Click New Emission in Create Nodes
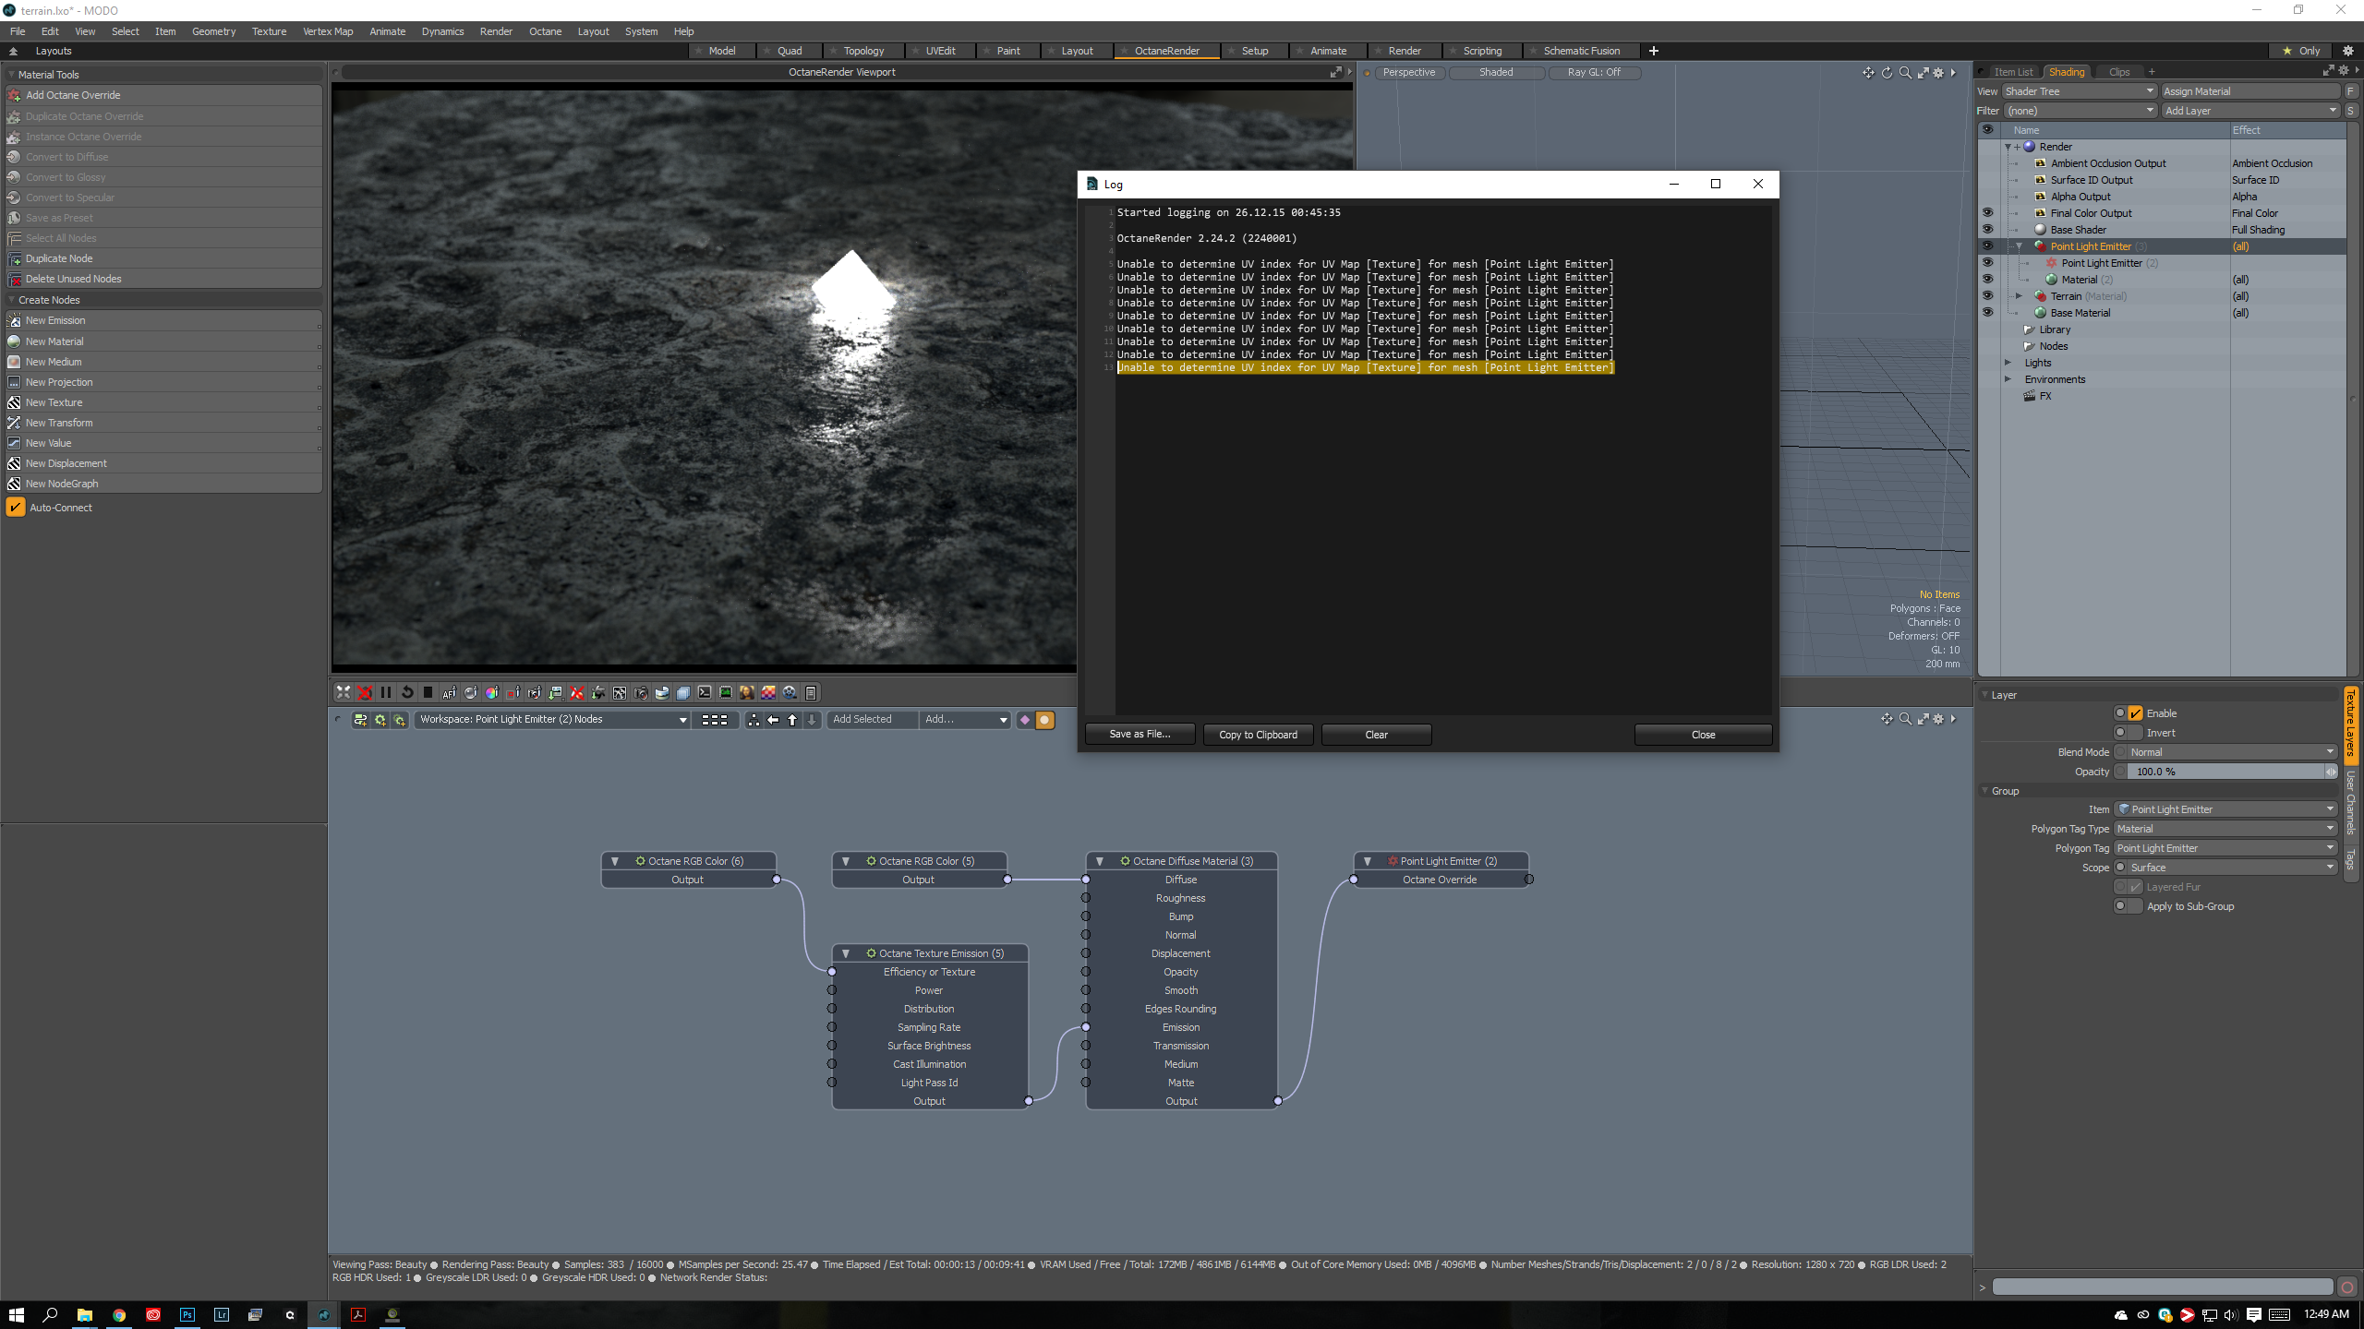 pyautogui.click(x=55, y=320)
